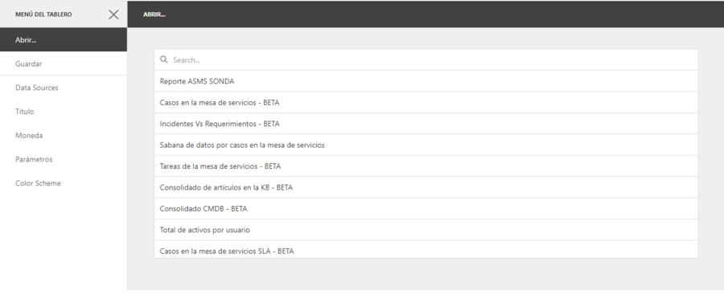
Task: Open the Data Sources option
Action: pos(64,88)
